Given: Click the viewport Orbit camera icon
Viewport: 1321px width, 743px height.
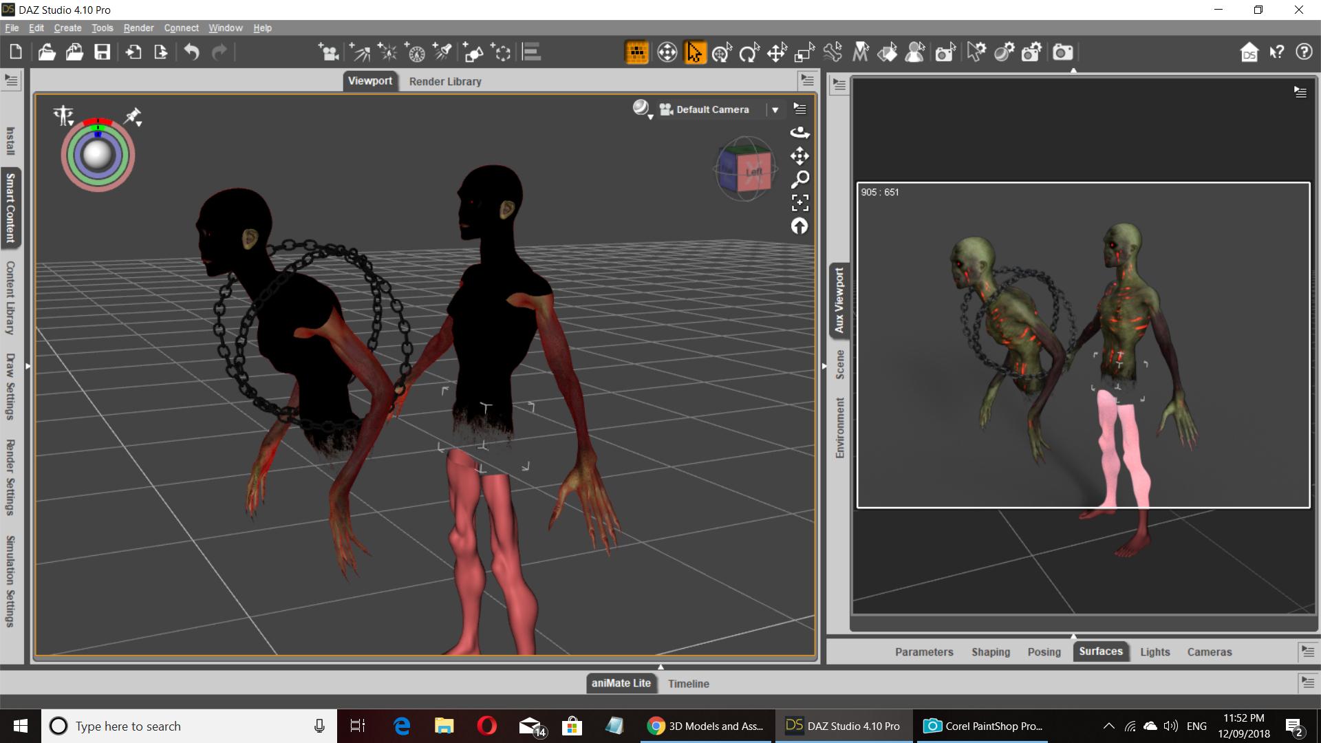Looking at the screenshot, I should (x=799, y=132).
